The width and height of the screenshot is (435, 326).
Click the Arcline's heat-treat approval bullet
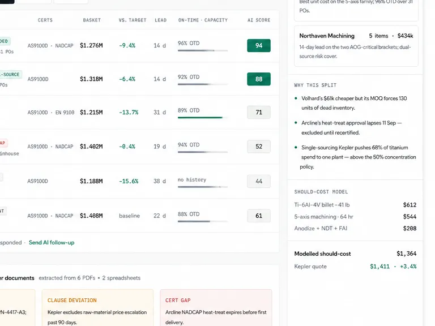(352, 128)
